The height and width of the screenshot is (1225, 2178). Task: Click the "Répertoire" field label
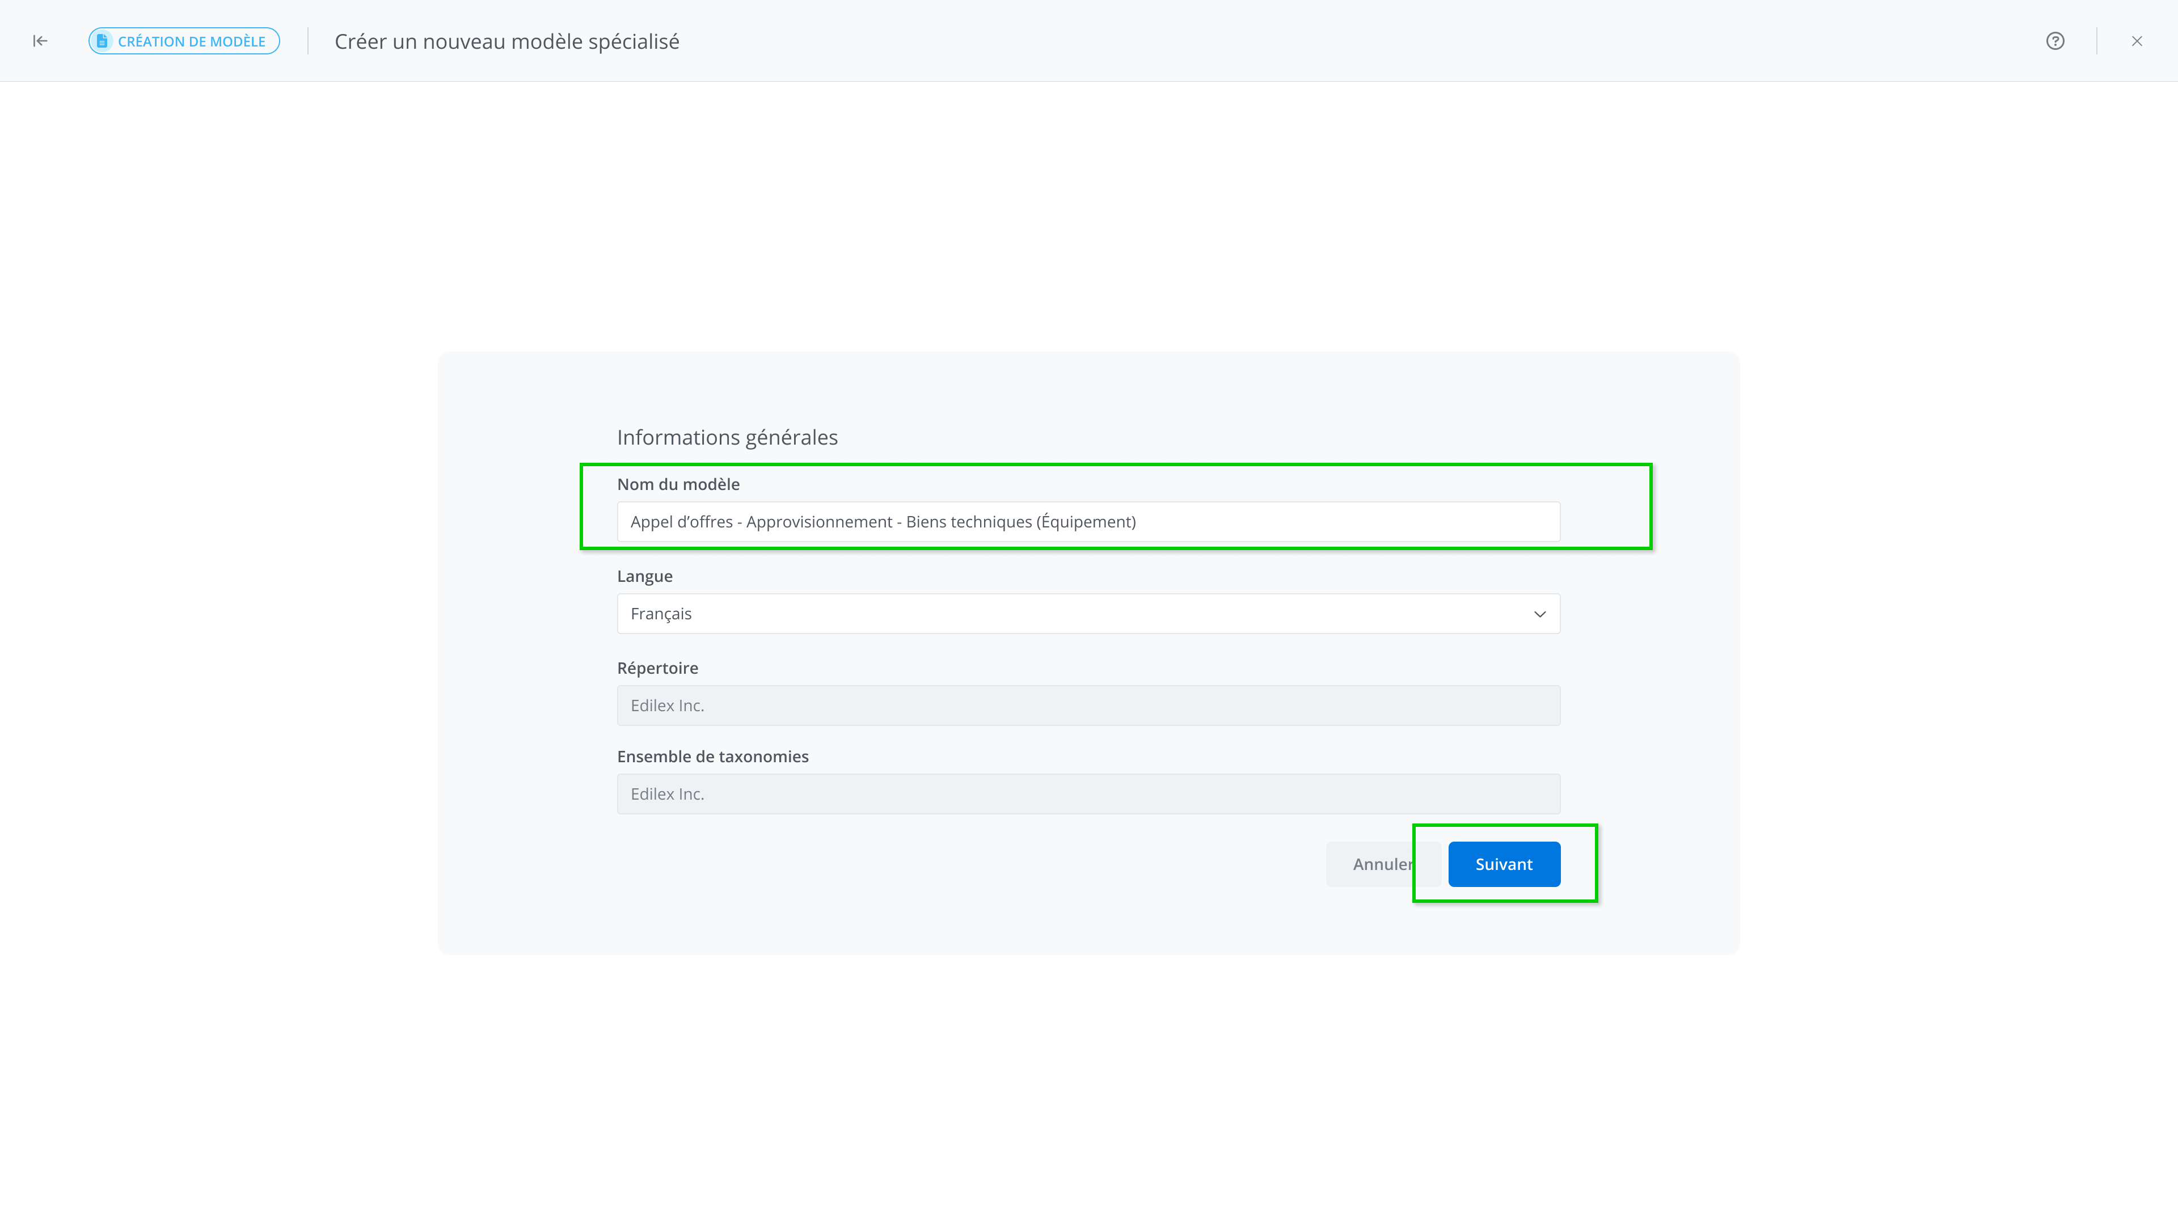click(x=657, y=668)
